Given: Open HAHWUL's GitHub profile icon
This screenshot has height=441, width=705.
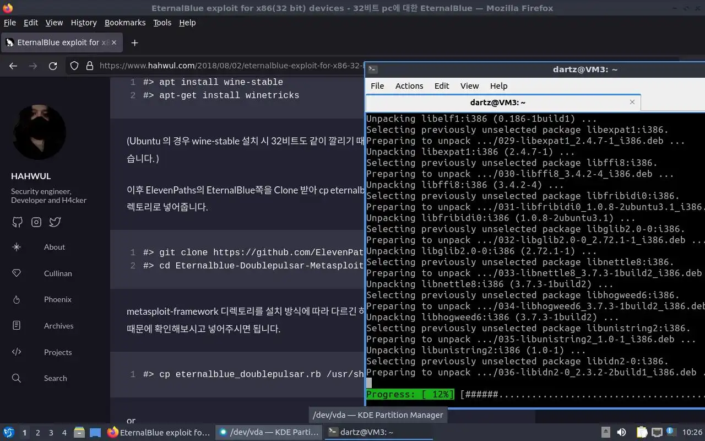Looking at the screenshot, I should pos(18,222).
